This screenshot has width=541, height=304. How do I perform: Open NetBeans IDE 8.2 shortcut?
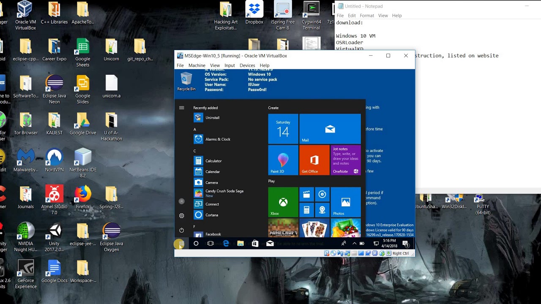tap(83, 163)
